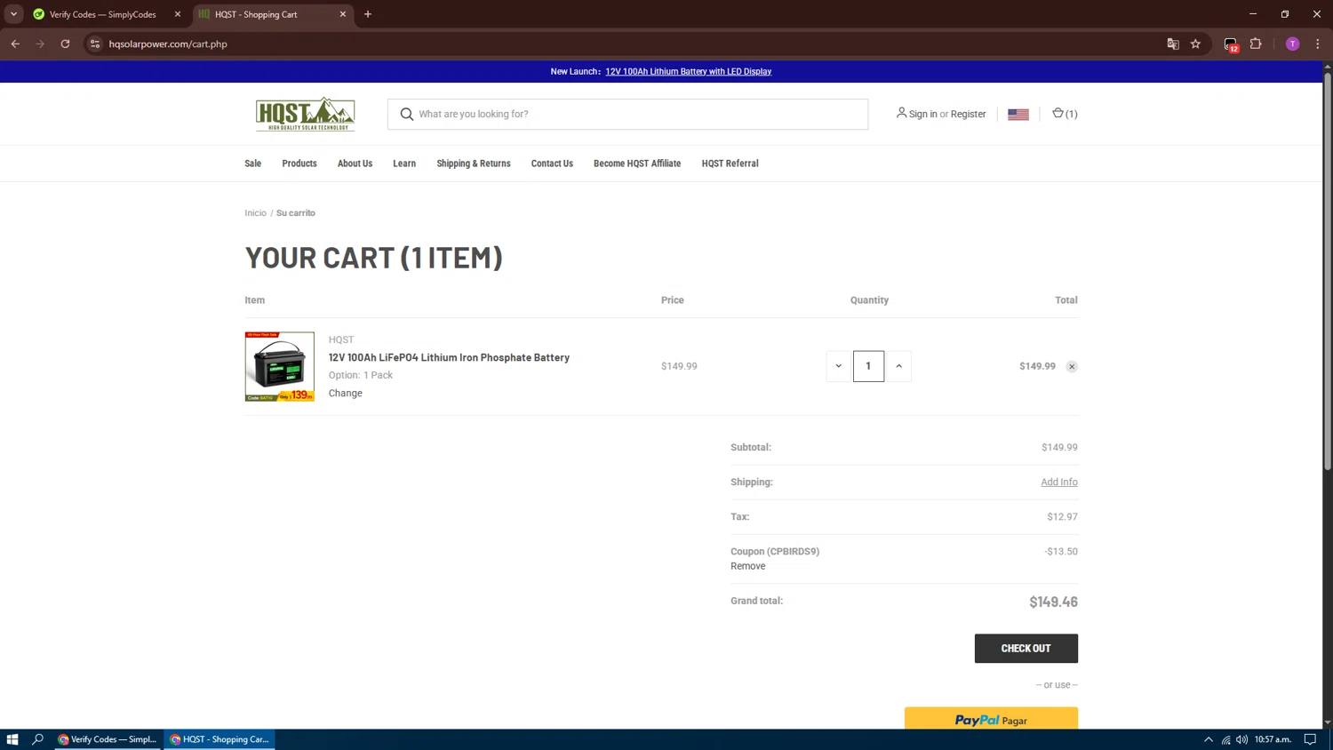Open the extension with red badge
Image resolution: width=1333 pixels, height=750 pixels.
point(1231,44)
